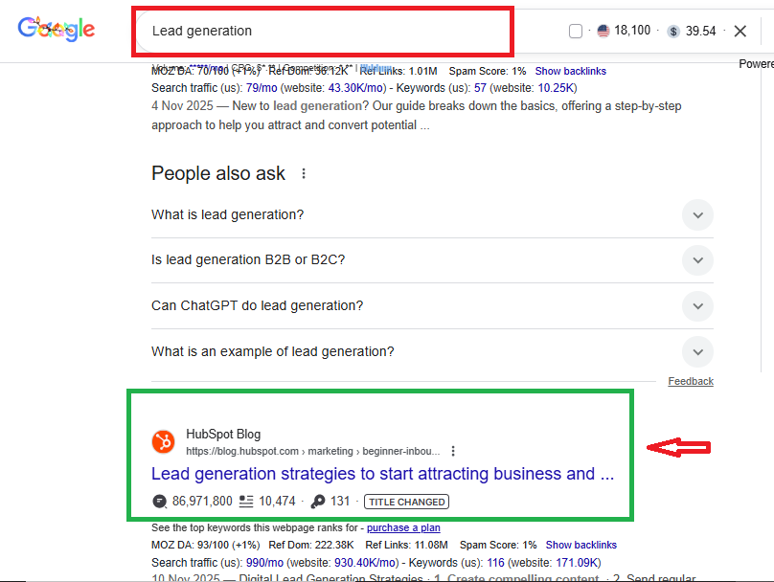Check the checkbox in the SEO extension toolbar

575,30
